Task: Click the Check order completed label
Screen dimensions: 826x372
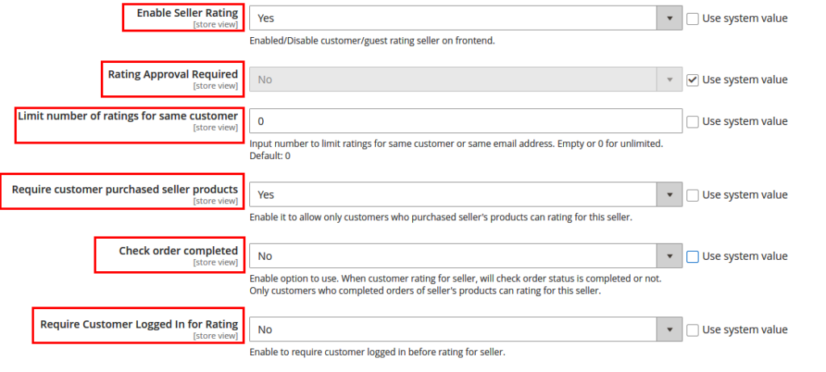Action: [178, 251]
